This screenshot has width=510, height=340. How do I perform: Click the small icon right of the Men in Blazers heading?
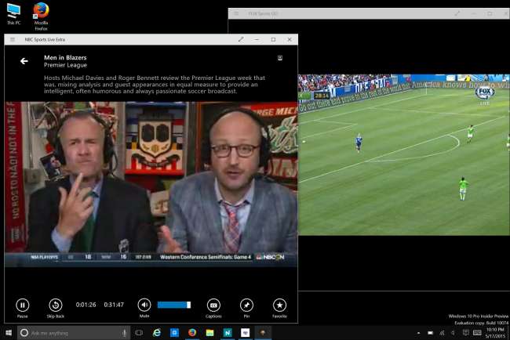(x=280, y=58)
